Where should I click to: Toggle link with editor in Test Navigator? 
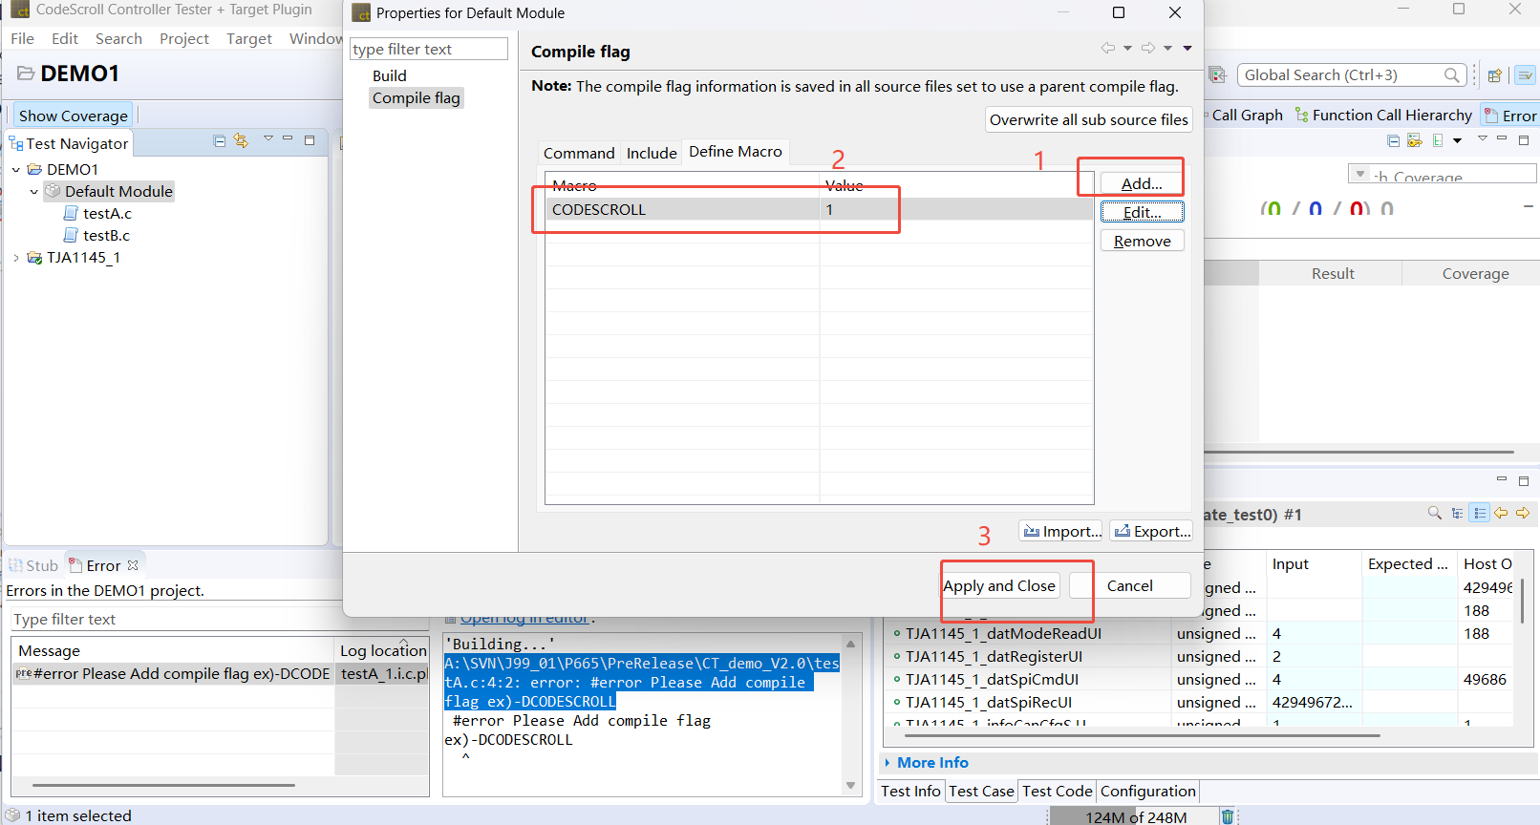click(x=242, y=141)
